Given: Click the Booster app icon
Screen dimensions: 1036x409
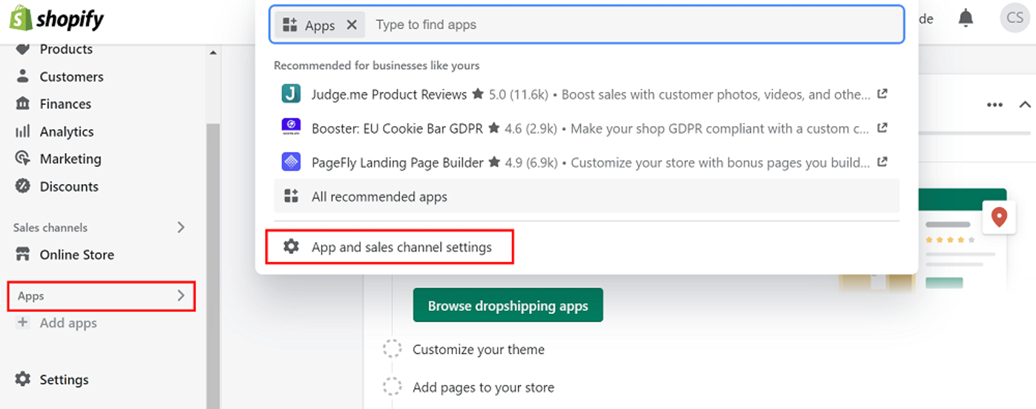Looking at the screenshot, I should coord(291,127).
